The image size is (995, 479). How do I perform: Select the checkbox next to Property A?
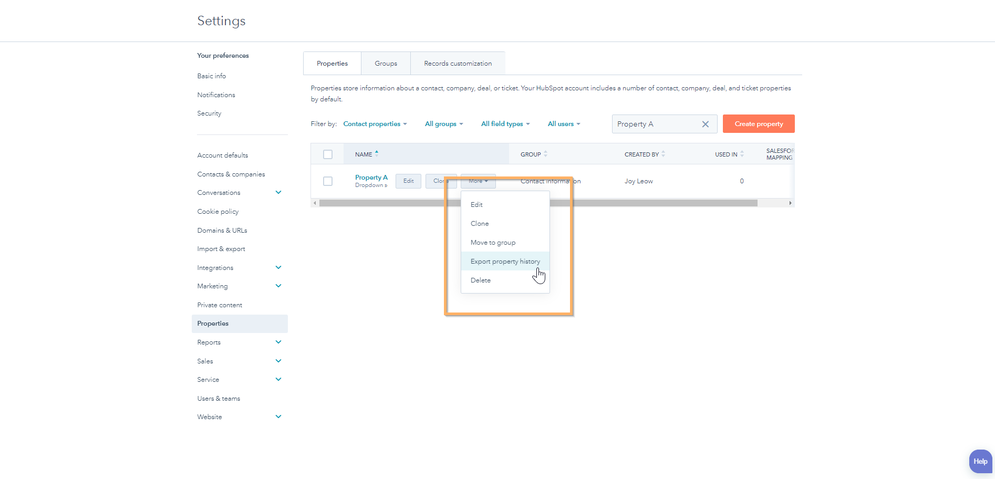pos(328,181)
